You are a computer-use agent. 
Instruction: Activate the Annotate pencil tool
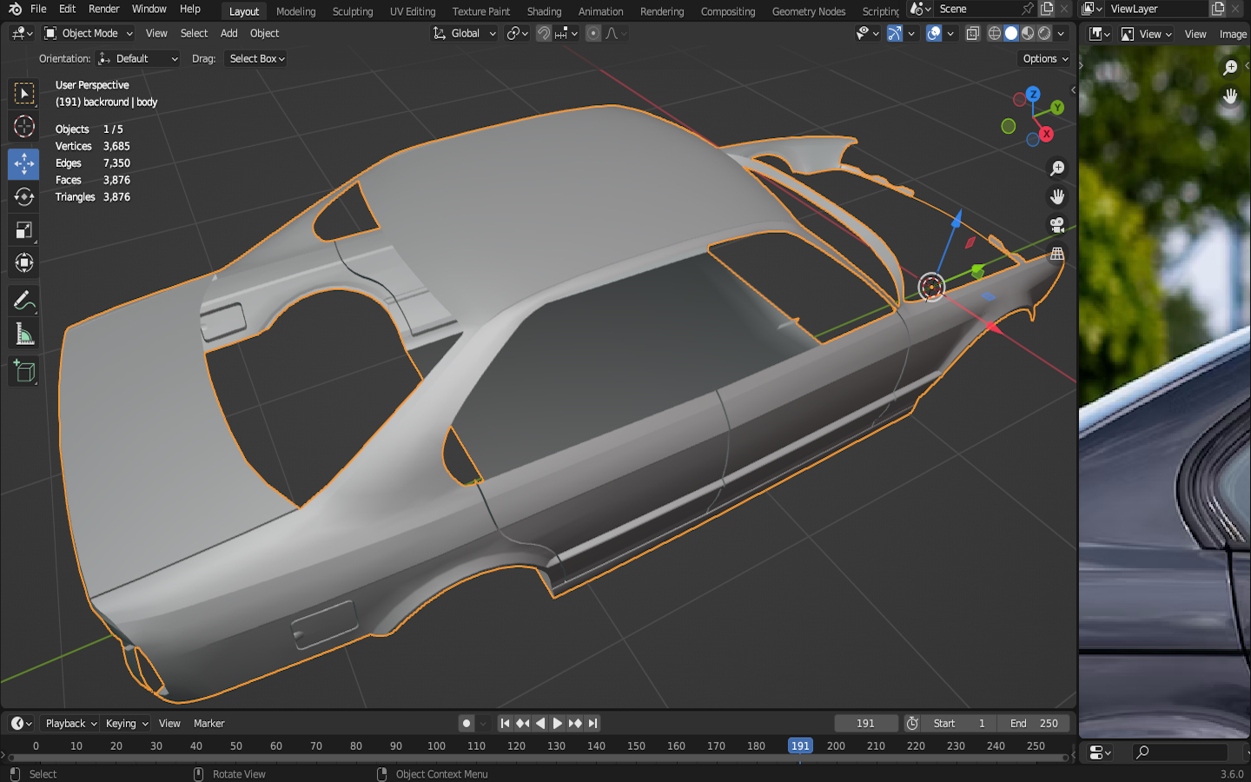(x=24, y=302)
